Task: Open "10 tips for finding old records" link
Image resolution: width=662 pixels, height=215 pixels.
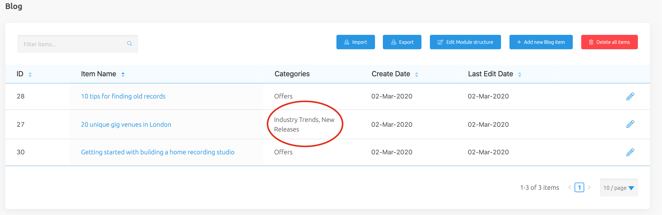Action: pyautogui.click(x=123, y=96)
